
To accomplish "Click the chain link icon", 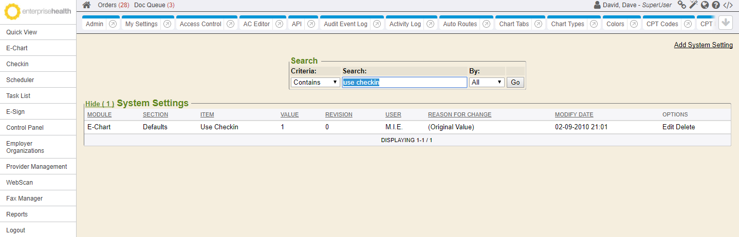I will pyautogui.click(x=682, y=5).
